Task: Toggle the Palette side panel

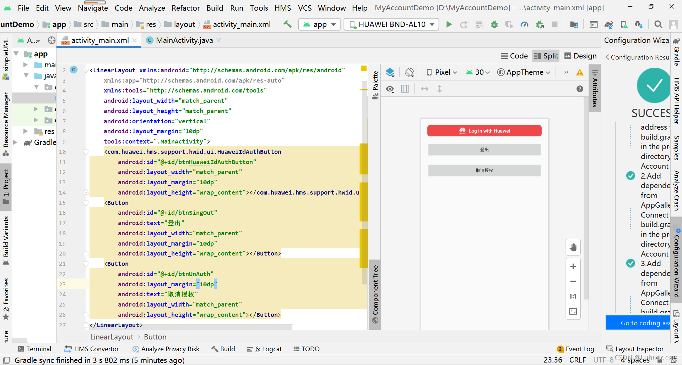Action: pos(375,85)
